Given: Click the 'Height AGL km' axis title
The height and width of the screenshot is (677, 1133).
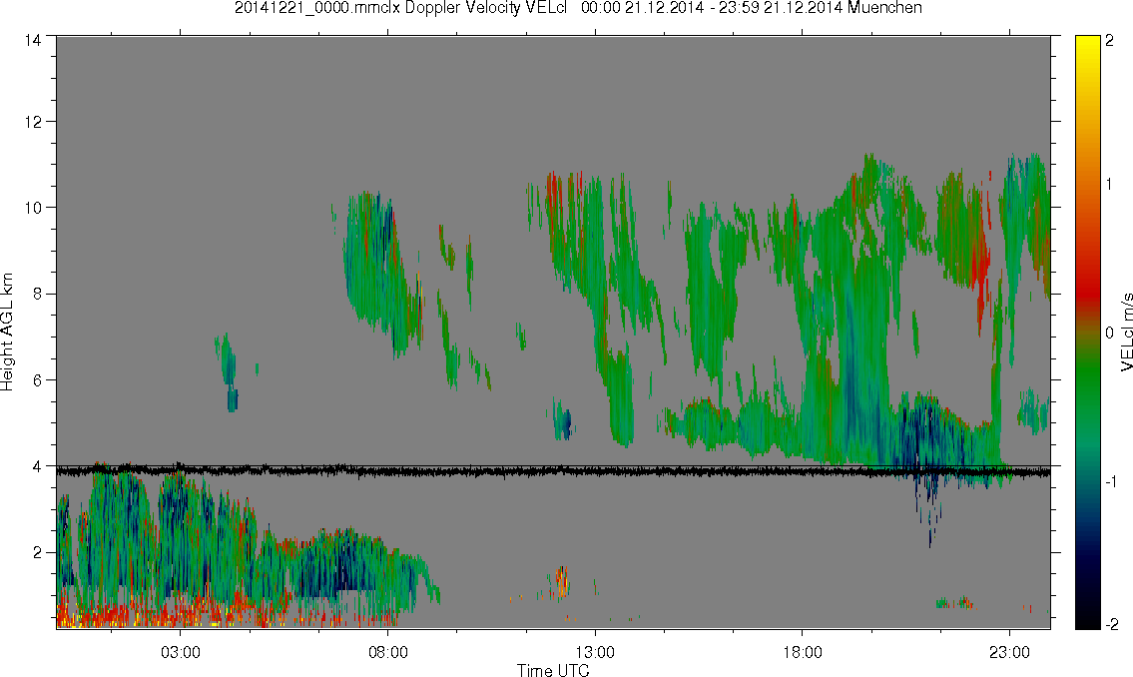Looking at the screenshot, I should [7, 333].
